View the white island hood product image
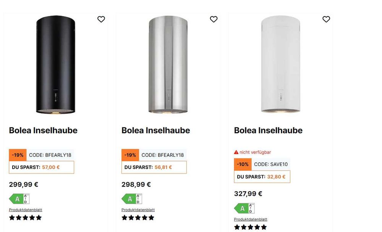 [280, 64]
